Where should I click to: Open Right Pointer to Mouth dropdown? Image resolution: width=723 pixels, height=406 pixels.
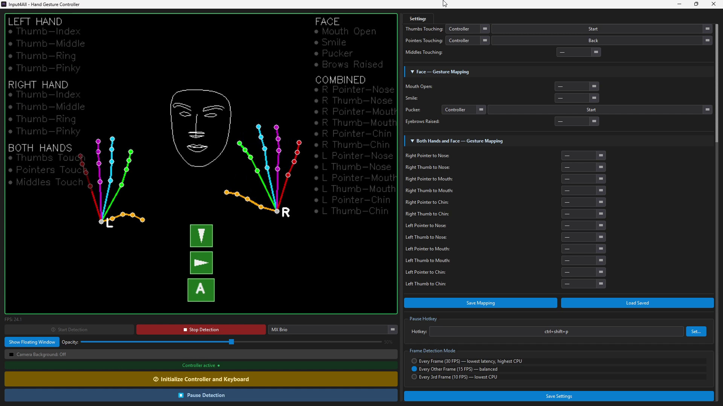point(583,179)
